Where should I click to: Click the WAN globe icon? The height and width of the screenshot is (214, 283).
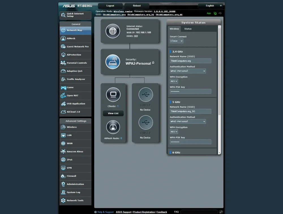[x=63, y=143]
